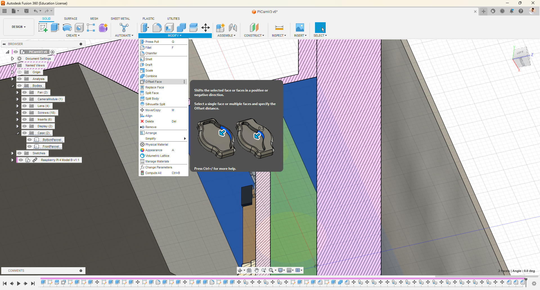Select the Extrude tool icon
The image size is (540, 290).
point(55,28)
